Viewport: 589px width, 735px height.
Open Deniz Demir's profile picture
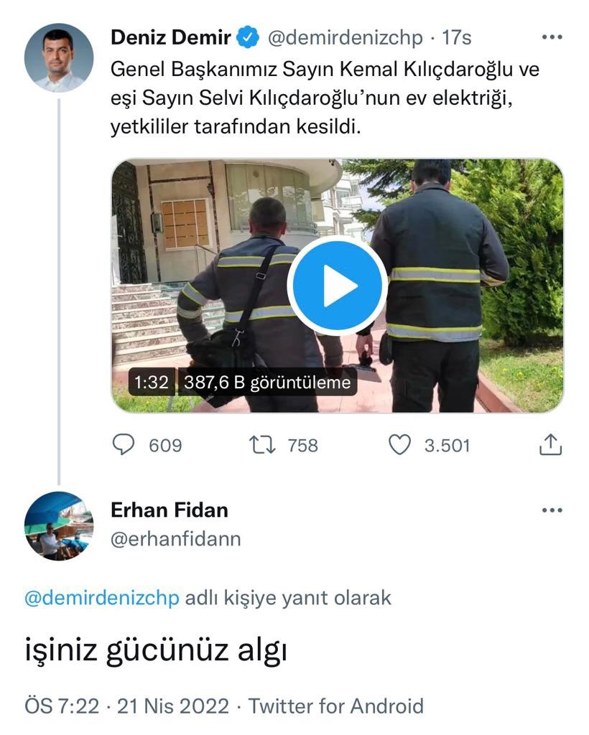click(x=59, y=57)
